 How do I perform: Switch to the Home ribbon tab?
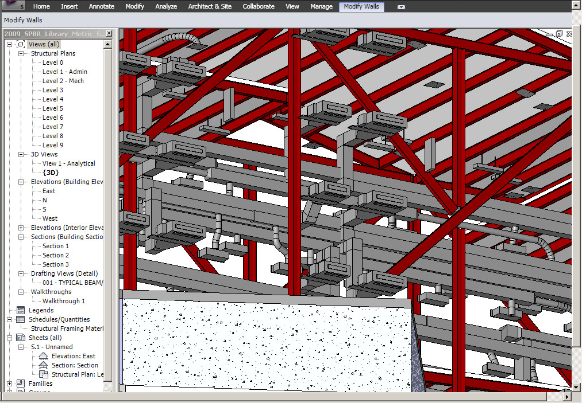coord(41,6)
